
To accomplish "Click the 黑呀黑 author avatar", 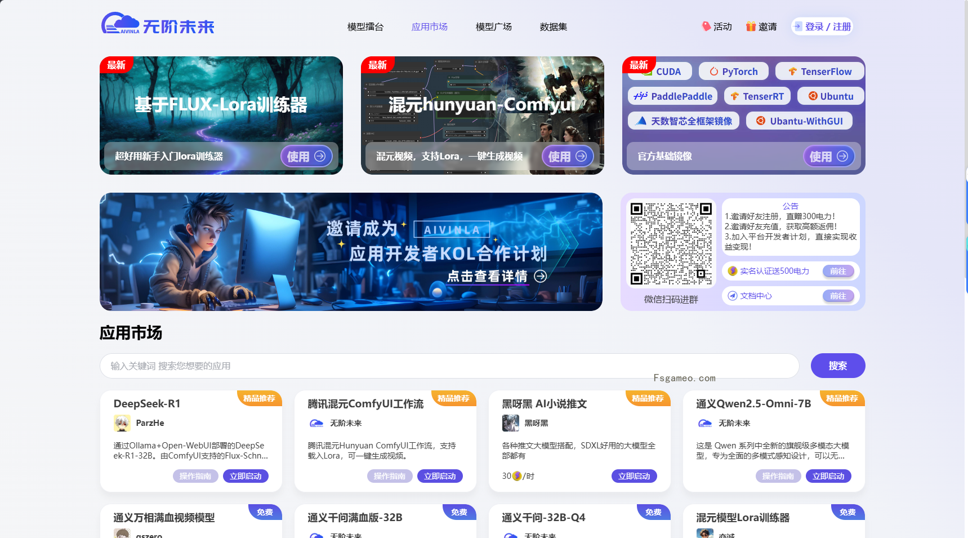I will (511, 423).
